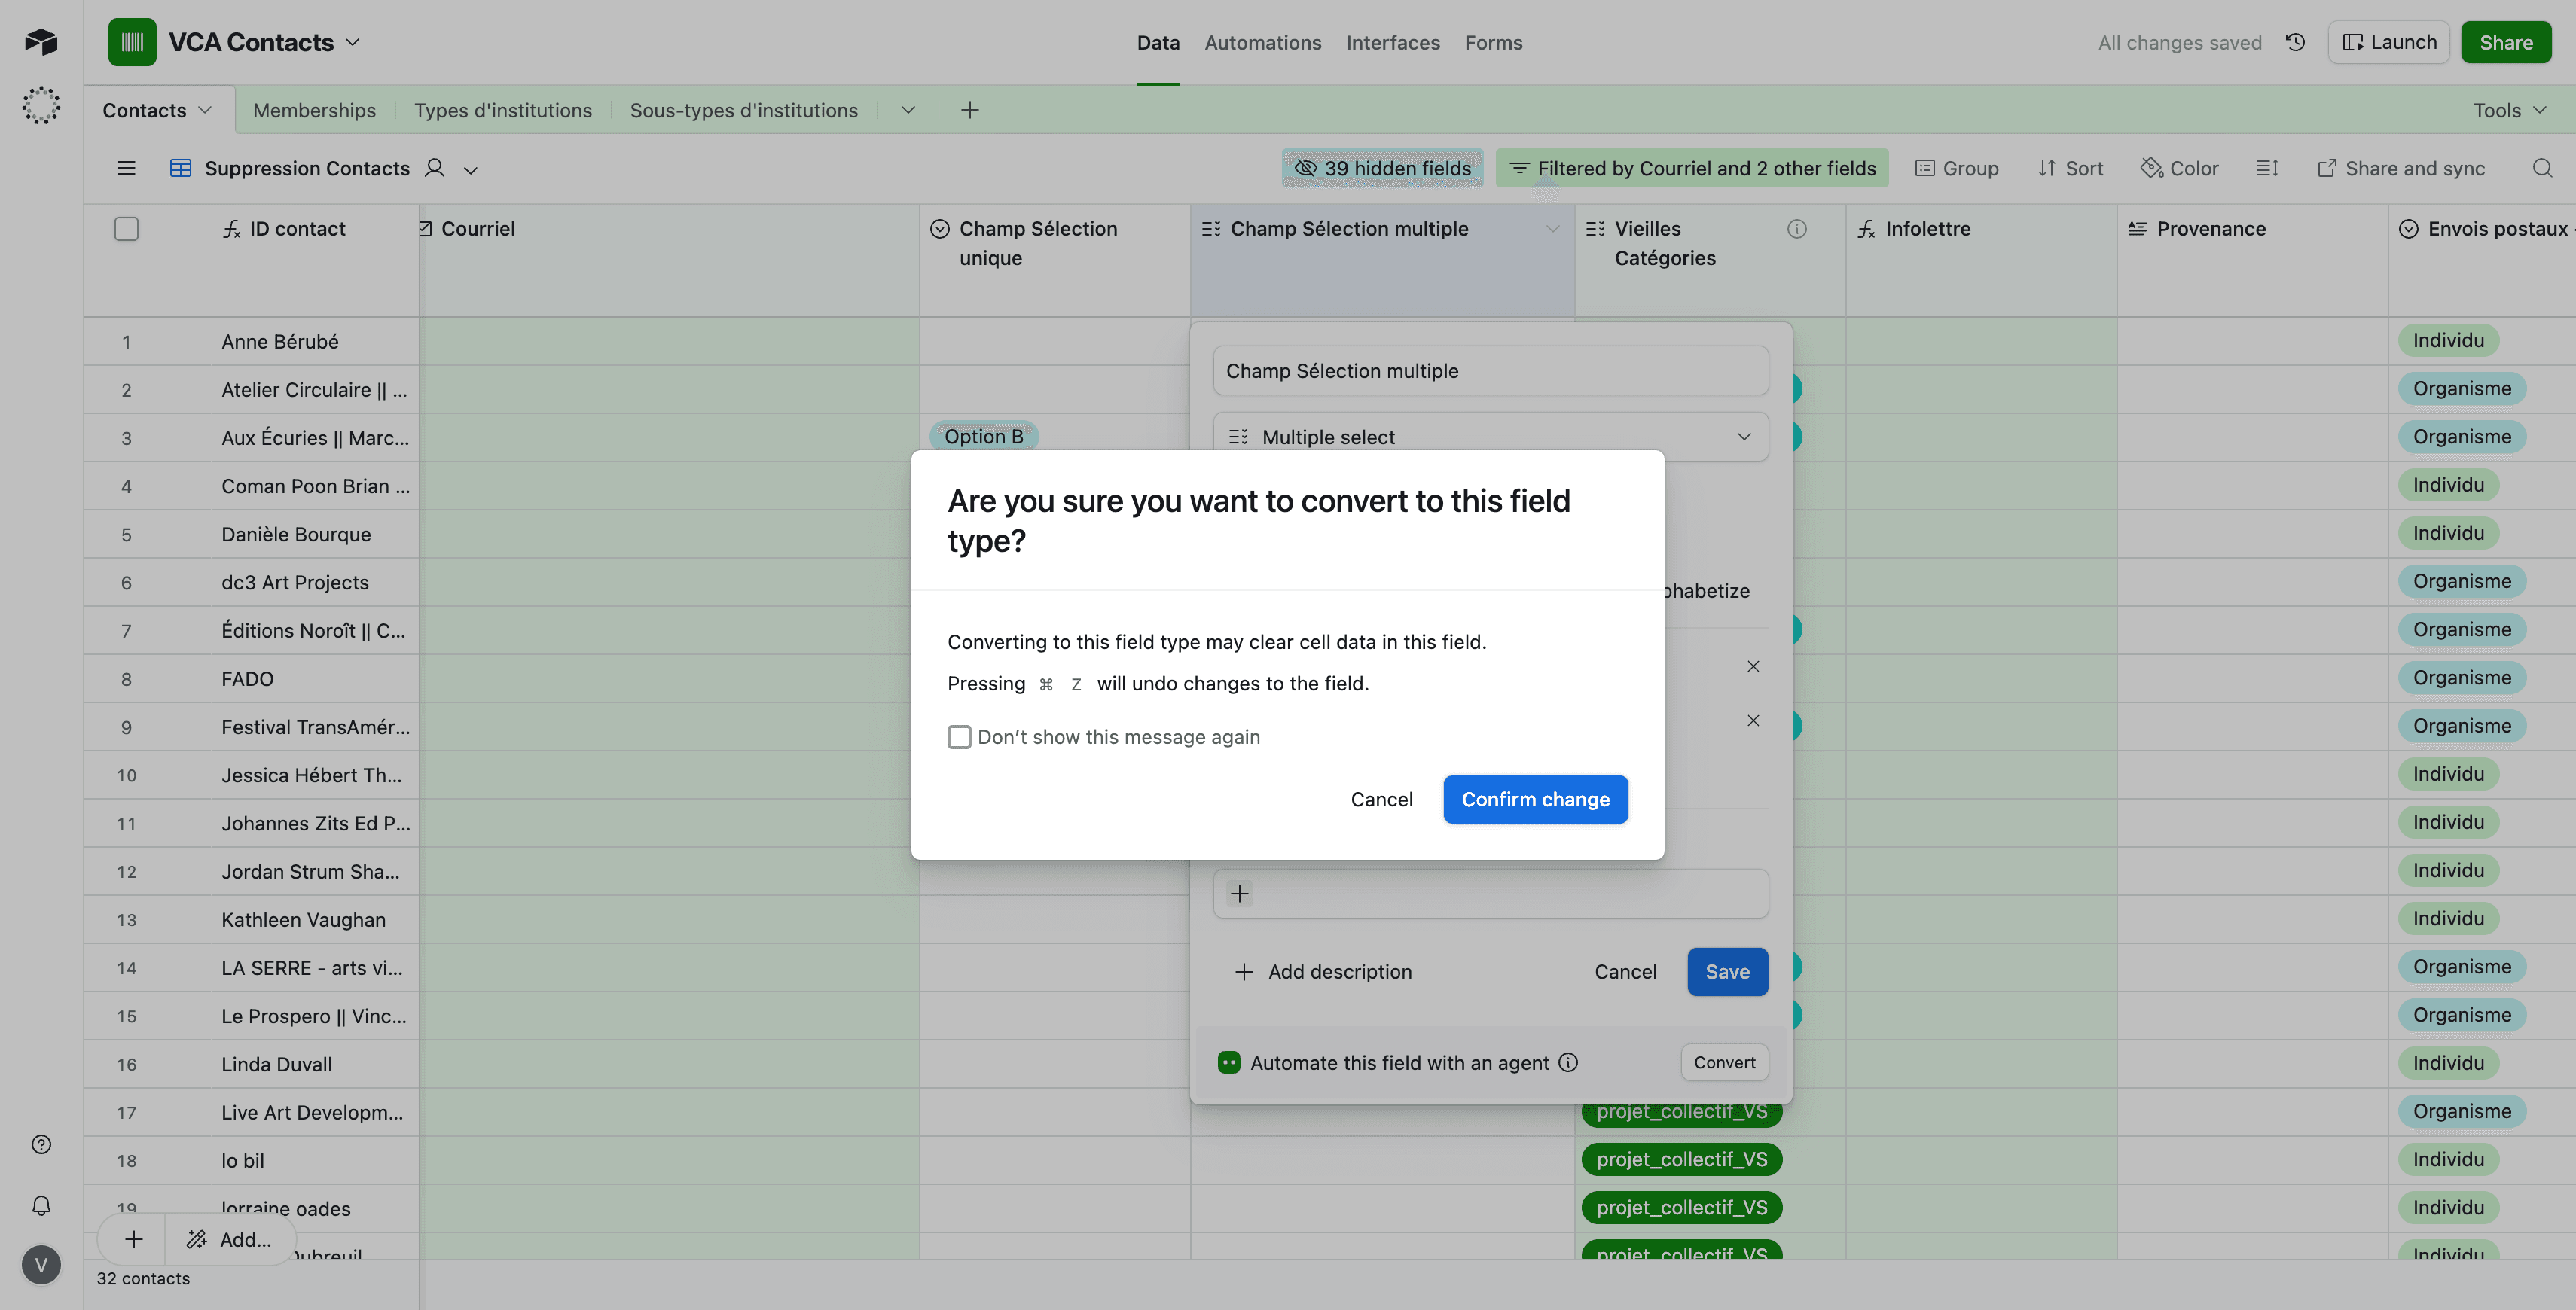Open the Tools dropdown
The height and width of the screenshot is (1310, 2576).
coord(2509,110)
